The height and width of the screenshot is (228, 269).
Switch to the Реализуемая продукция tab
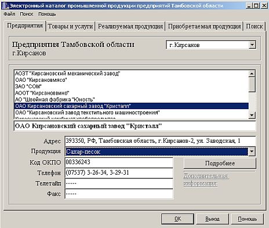[x=130, y=26]
